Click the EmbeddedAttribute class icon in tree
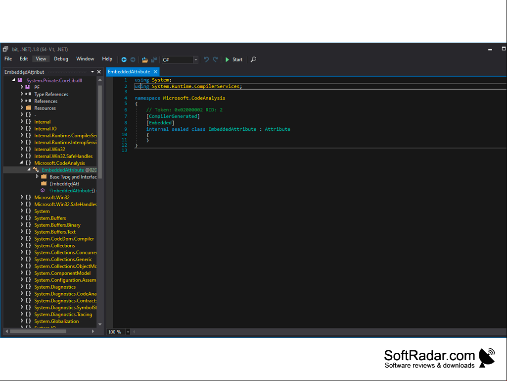 click(x=36, y=170)
